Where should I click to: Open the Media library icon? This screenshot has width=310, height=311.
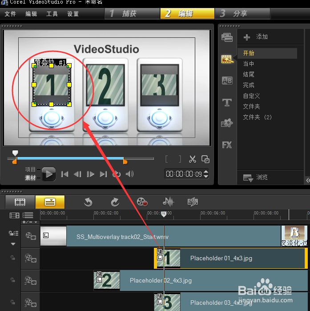tap(227, 37)
